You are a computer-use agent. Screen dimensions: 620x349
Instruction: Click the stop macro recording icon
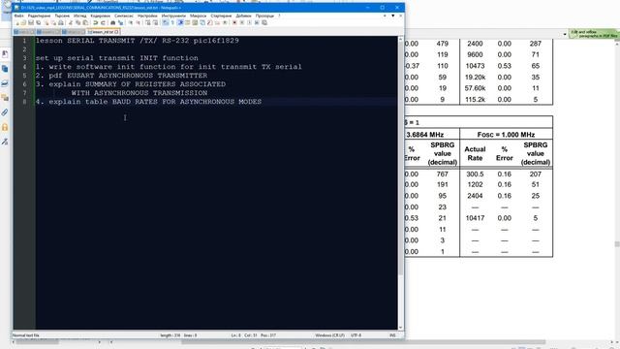point(241,23)
